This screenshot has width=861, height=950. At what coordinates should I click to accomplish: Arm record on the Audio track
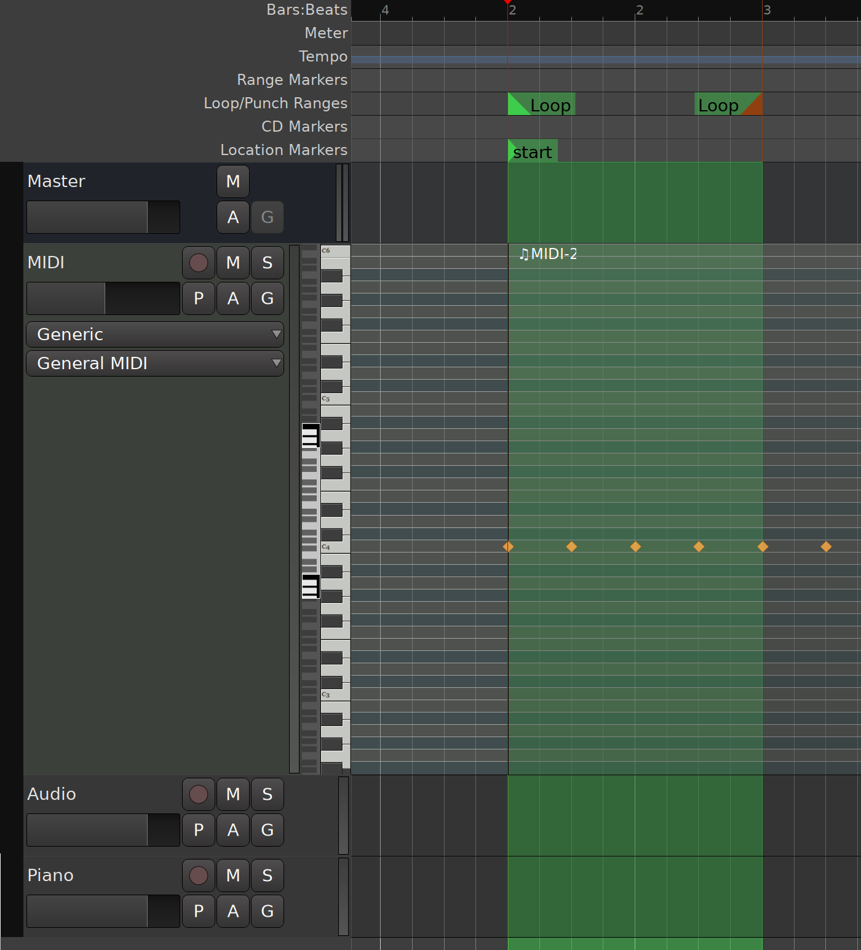coord(199,794)
